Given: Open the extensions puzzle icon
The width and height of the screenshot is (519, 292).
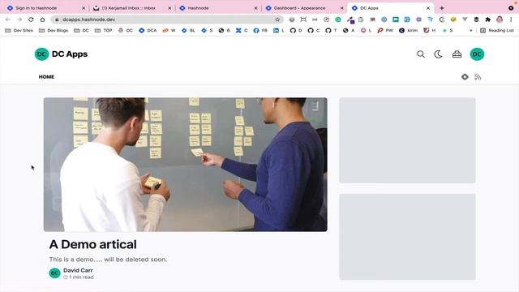Looking at the screenshot, I should pyautogui.click(x=488, y=19).
